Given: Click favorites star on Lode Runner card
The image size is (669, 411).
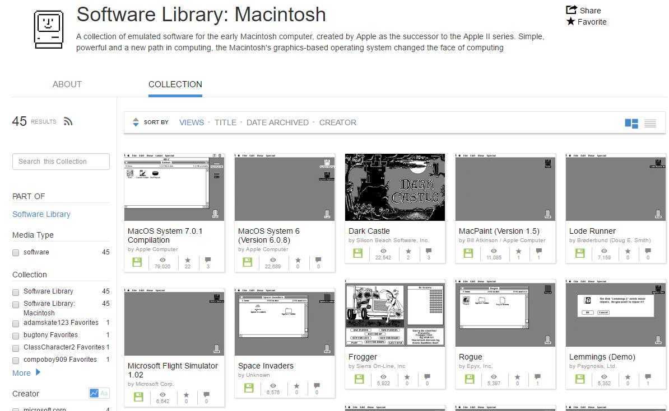Looking at the screenshot, I should point(628,251).
